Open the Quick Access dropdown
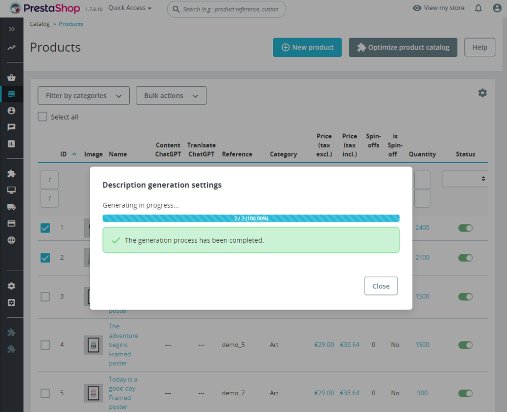The width and height of the screenshot is (507, 412). 129,8
